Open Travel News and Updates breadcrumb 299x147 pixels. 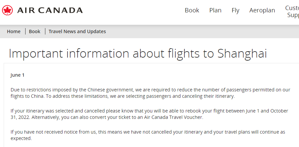coord(77,31)
